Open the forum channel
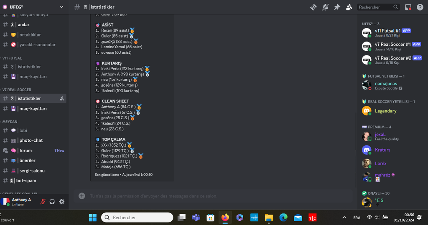 tap(33, 150)
